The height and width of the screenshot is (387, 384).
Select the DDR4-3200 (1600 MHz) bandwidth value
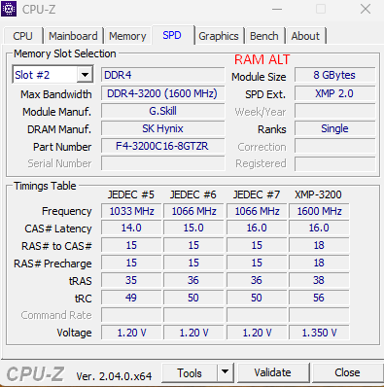162,93
